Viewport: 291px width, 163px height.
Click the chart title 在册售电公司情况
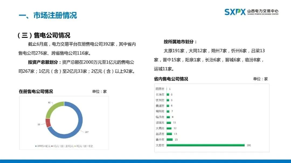click(36, 91)
